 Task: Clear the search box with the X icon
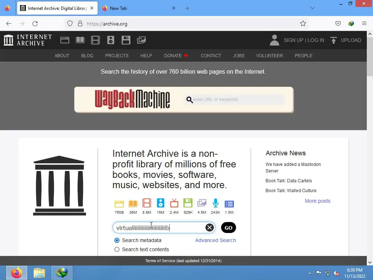coord(209,227)
